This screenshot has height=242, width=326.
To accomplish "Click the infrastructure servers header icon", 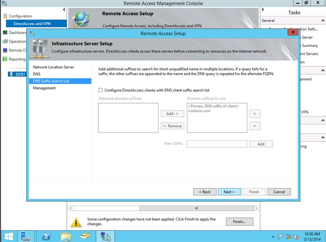I will click(x=40, y=48).
